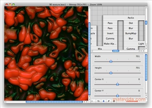Select the Perlin node

(x=124, y=18)
